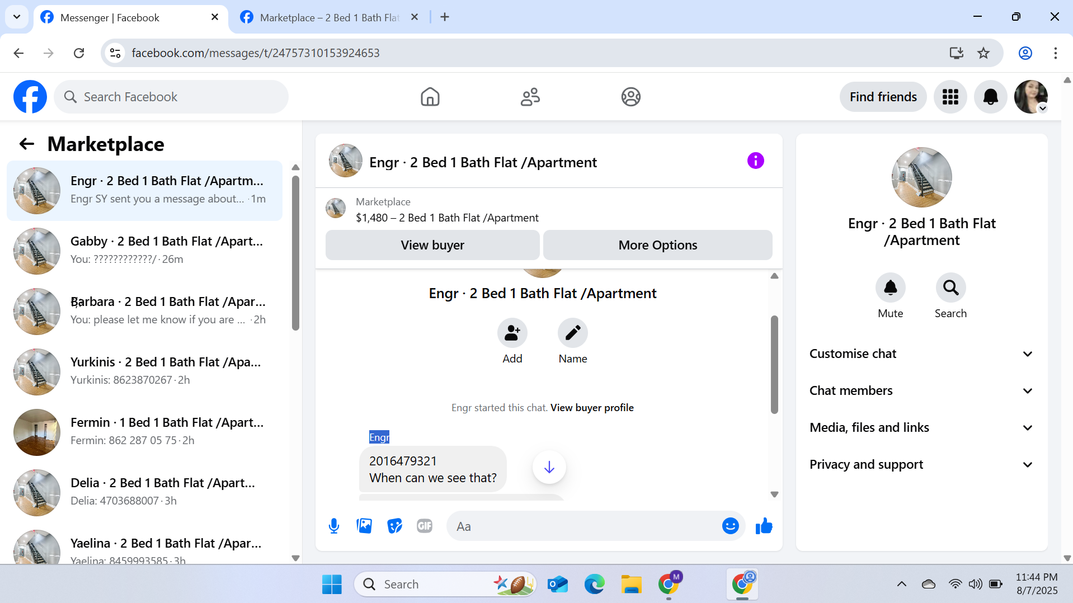View site information icon in address bar
The image size is (1073, 603).
coord(115,53)
